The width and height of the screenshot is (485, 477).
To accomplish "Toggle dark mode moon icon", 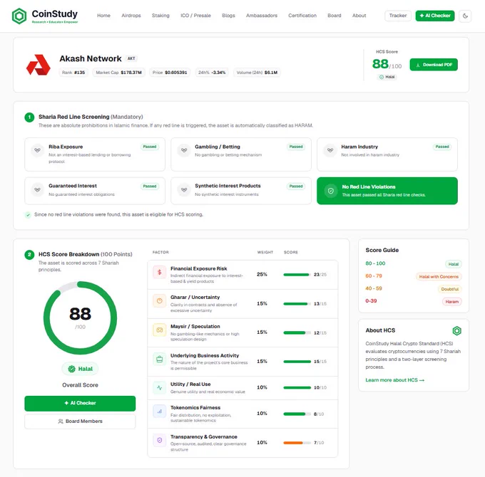I will 465,16.
